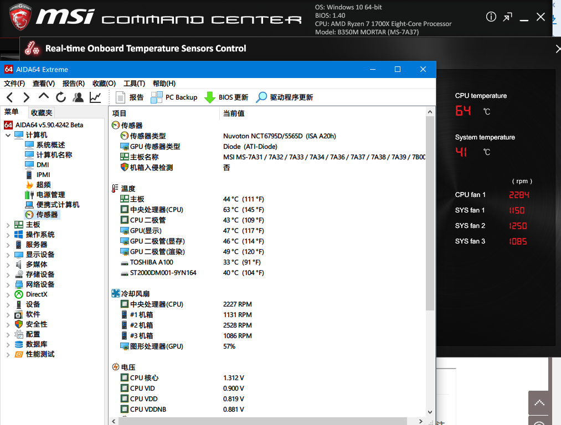Switch to the 收藏夹 tab
The height and width of the screenshot is (425, 561).
[42, 112]
